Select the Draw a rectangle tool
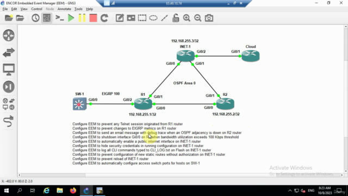This screenshot has width=348, height=196. [x=142, y=18]
